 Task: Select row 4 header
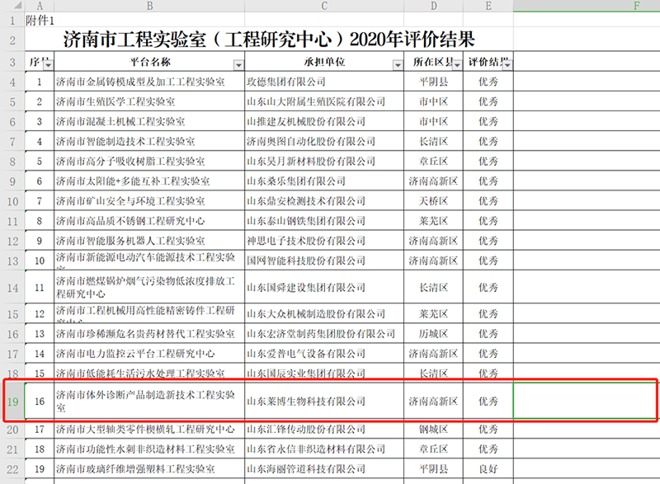tap(12, 82)
